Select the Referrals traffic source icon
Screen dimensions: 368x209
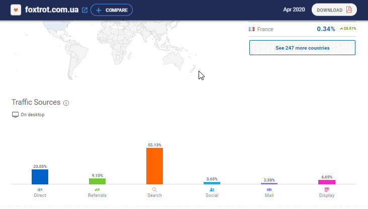97,190
